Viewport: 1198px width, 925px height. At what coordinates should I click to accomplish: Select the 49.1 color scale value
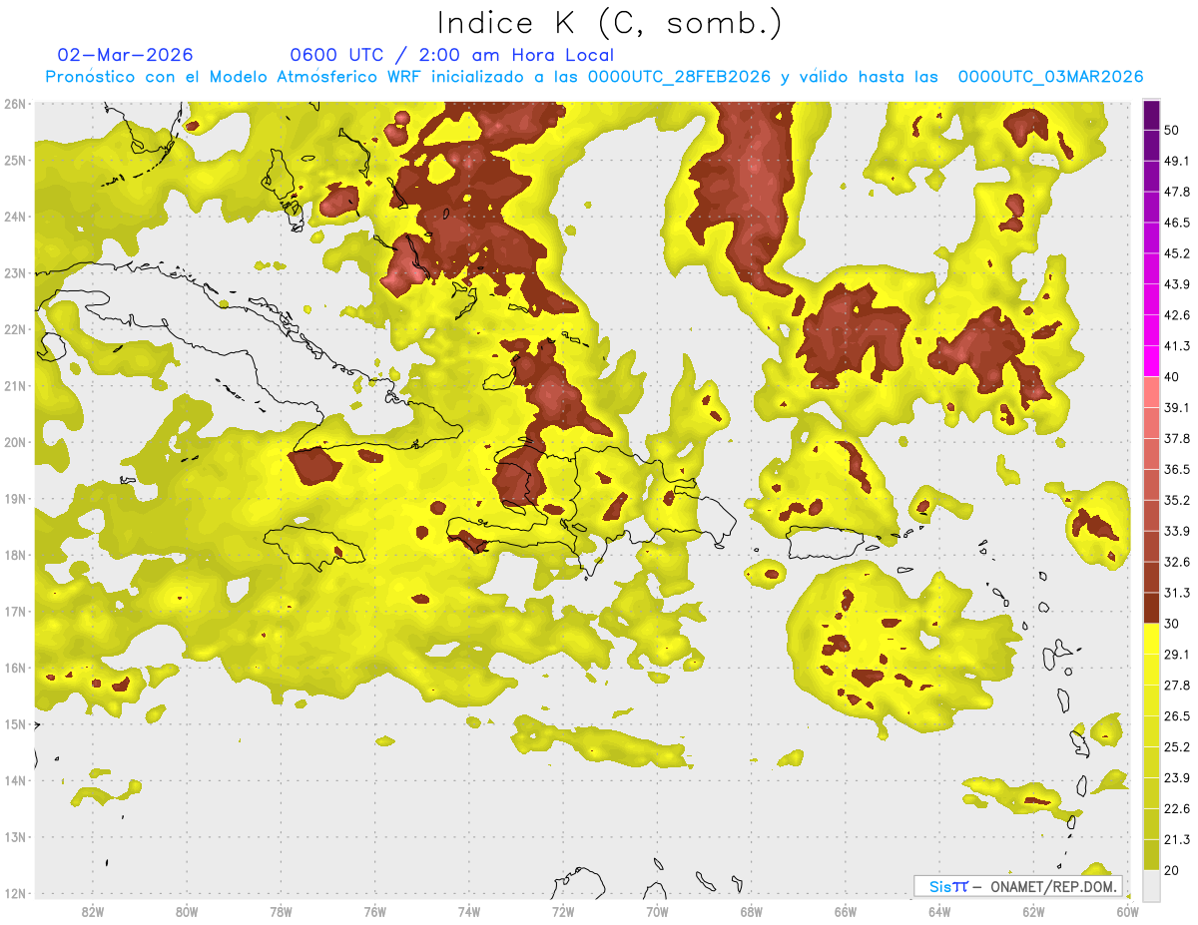(x=1177, y=161)
